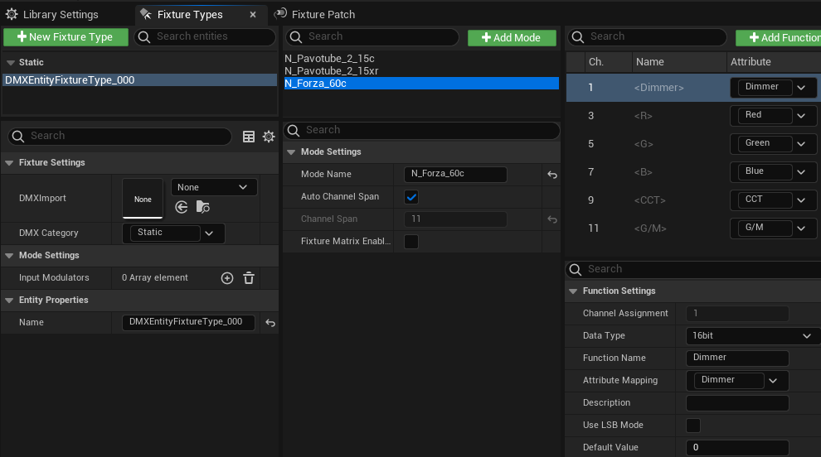Edit the Function Name field
The width and height of the screenshot is (821, 457).
[737, 358]
